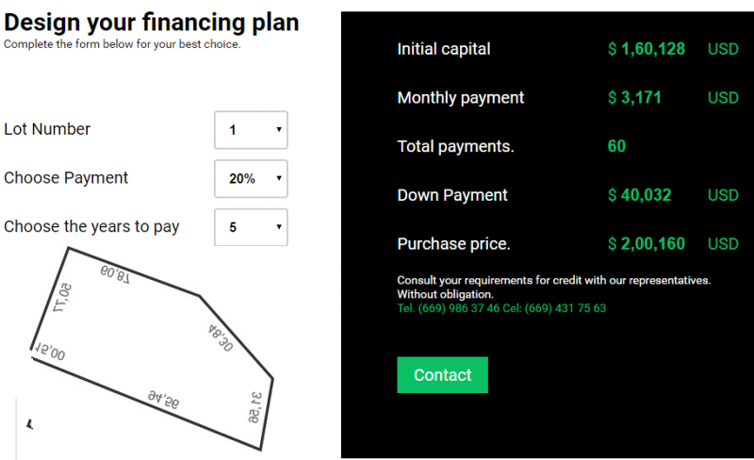The height and width of the screenshot is (460, 754).
Task: Click the 'Choose the years to pay' label
Action: pyautogui.click(x=91, y=227)
